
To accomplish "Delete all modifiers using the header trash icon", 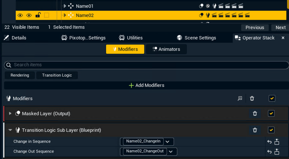I will tap(252, 98).
